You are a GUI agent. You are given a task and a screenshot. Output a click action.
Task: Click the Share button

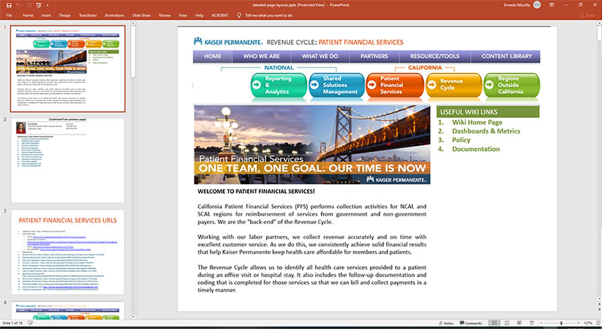click(x=587, y=15)
